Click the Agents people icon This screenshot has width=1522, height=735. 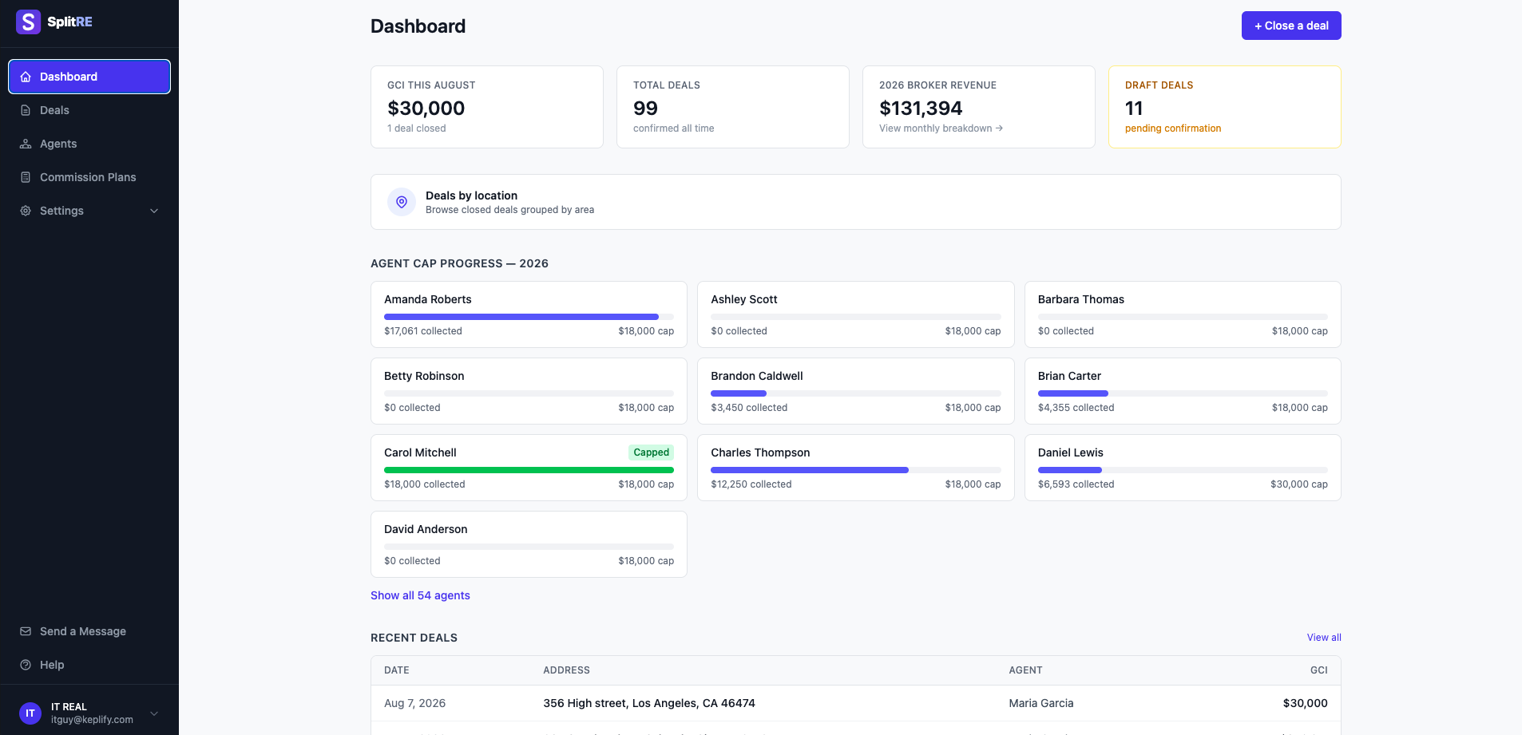26,144
